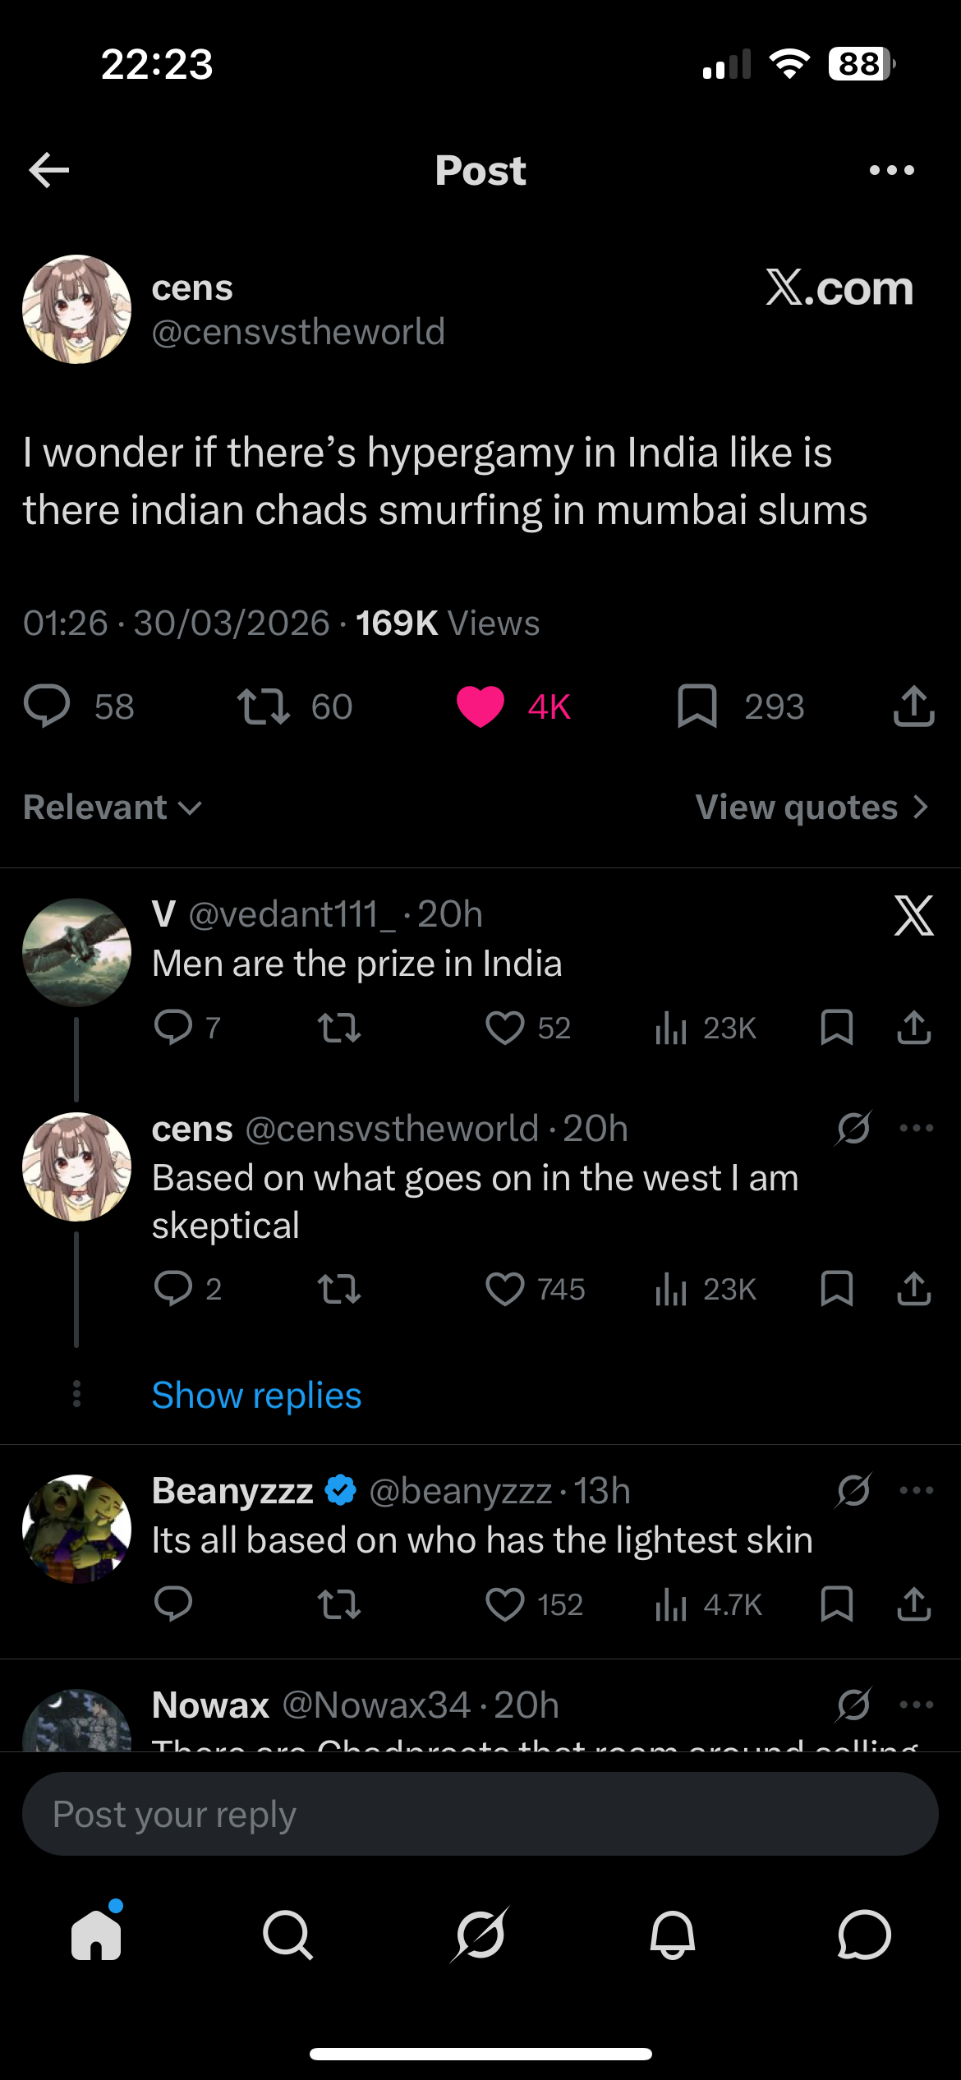Switch to the Search tab
Screen dimensions: 961x2080
pyautogui.click(x=287, y=1935)
